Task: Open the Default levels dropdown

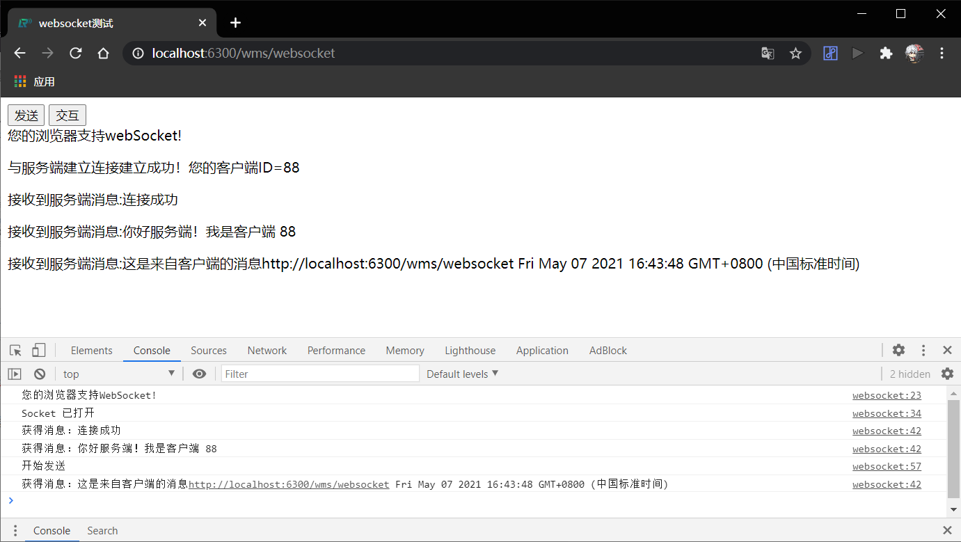Action: (462, 374)
